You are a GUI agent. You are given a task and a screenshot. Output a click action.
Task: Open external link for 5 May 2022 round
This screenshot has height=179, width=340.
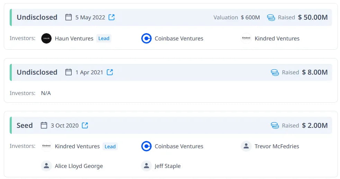coord(111,17)
